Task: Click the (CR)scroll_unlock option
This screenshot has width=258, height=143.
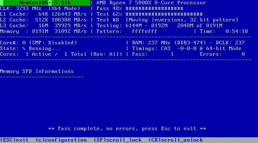Action: point(176,140)
